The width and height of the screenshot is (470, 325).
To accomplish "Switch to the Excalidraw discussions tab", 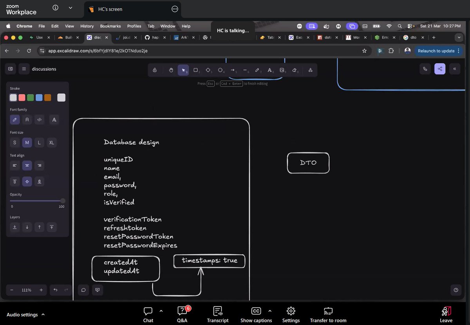I will point(97,37).
